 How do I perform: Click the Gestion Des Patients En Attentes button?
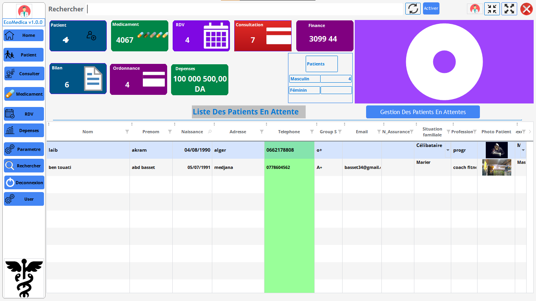click(423, 112)
